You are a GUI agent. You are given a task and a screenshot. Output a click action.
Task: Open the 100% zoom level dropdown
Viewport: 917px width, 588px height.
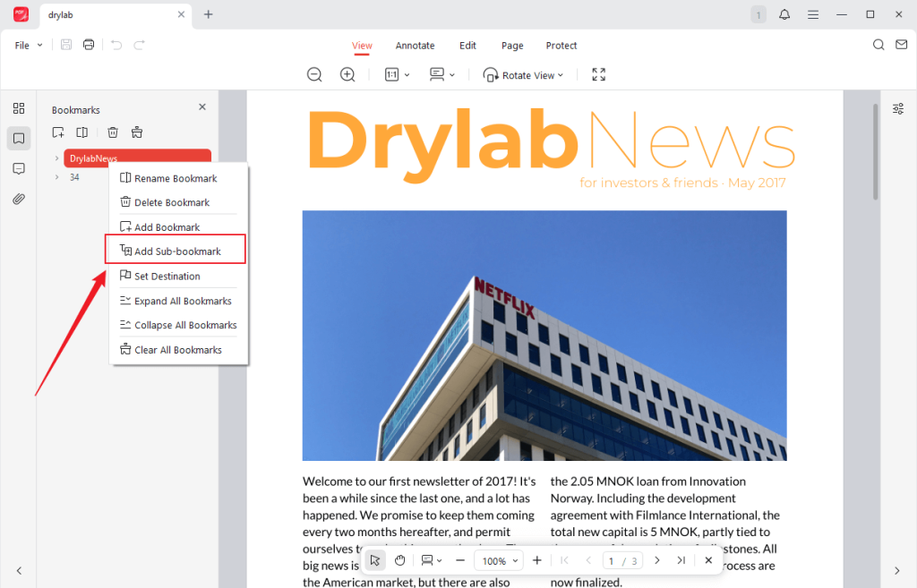(501, 560)
